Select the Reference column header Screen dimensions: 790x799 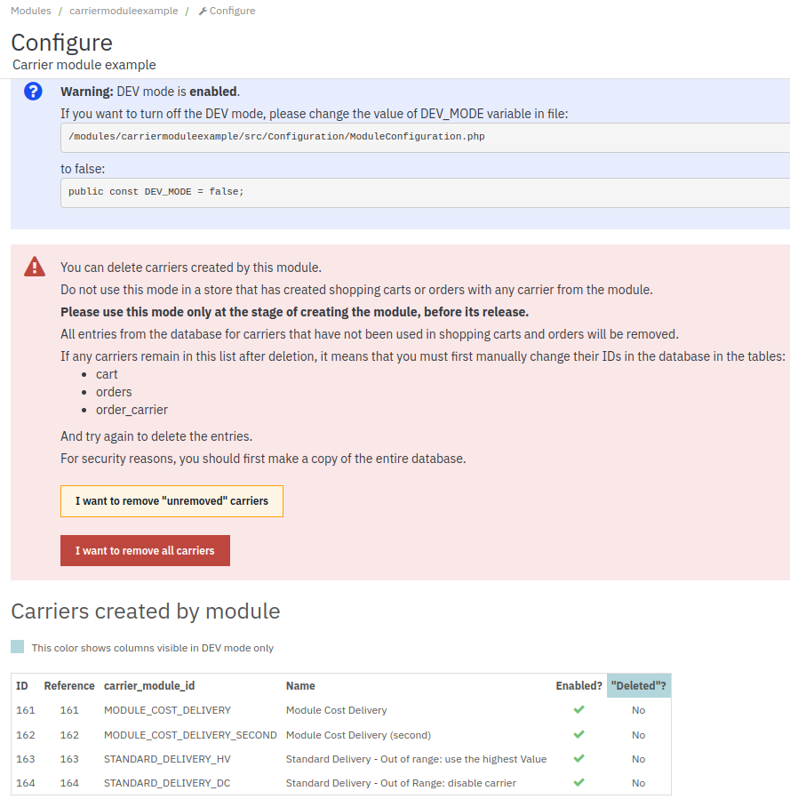(69, 686)
